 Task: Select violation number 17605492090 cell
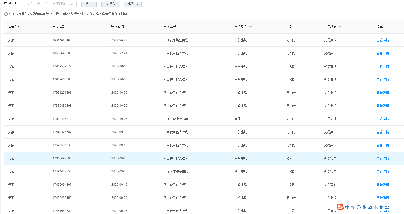coord(62,158)
